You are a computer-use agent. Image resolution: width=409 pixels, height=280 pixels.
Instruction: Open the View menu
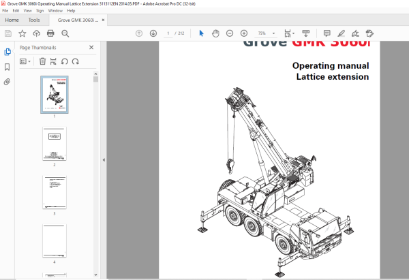(x=28, y=11)
